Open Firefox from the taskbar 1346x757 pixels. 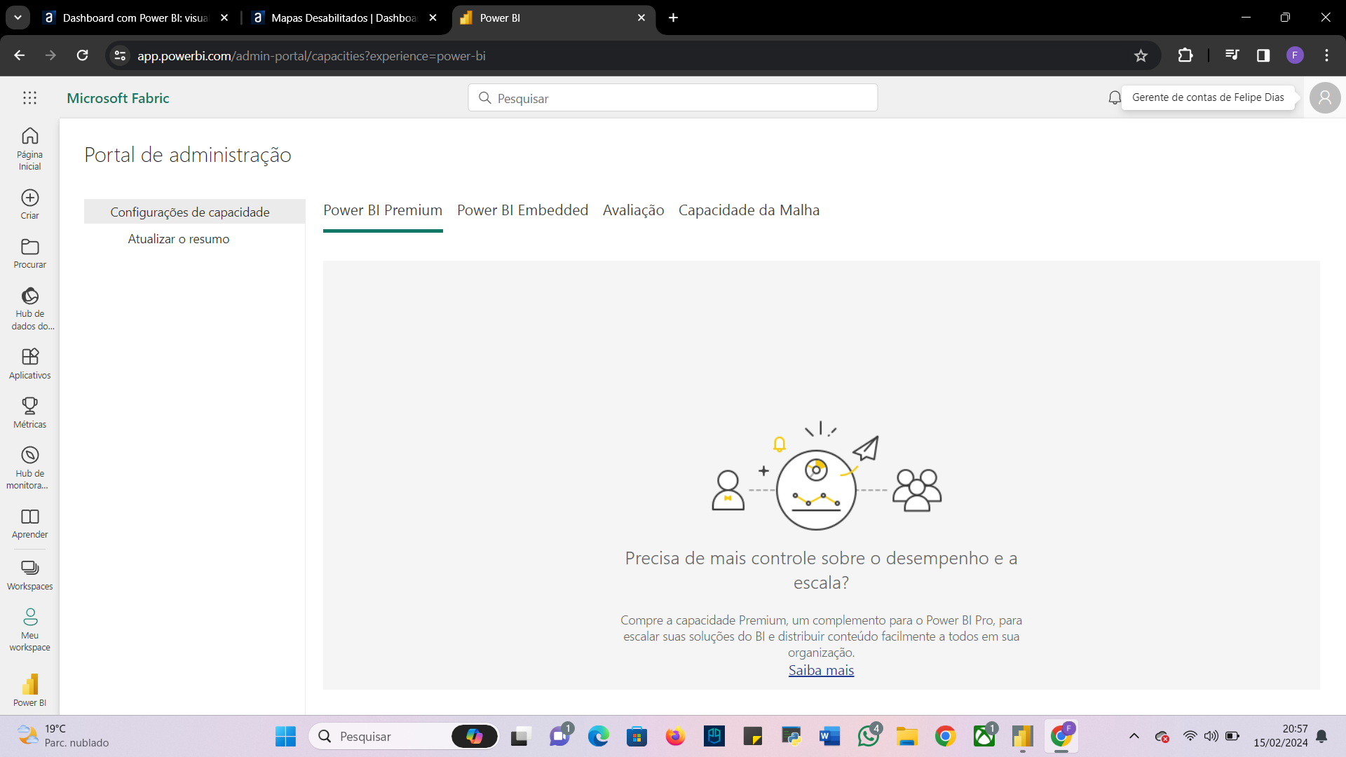point(675,736)
